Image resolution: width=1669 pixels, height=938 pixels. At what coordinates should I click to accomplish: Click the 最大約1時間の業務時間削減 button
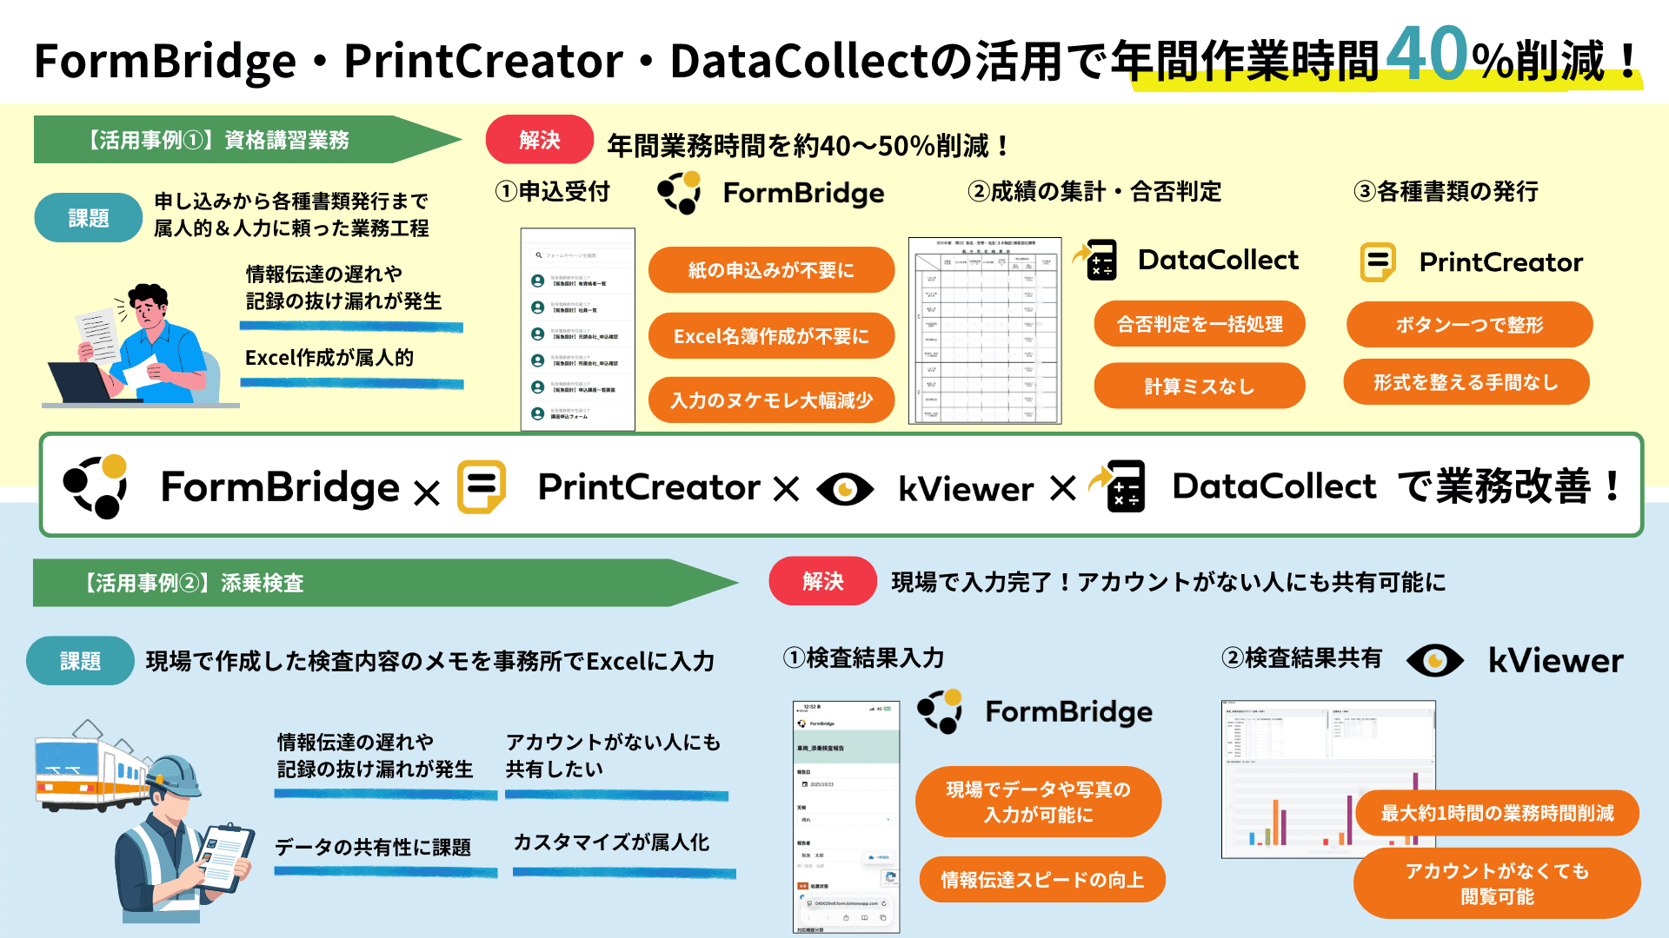1497,813
